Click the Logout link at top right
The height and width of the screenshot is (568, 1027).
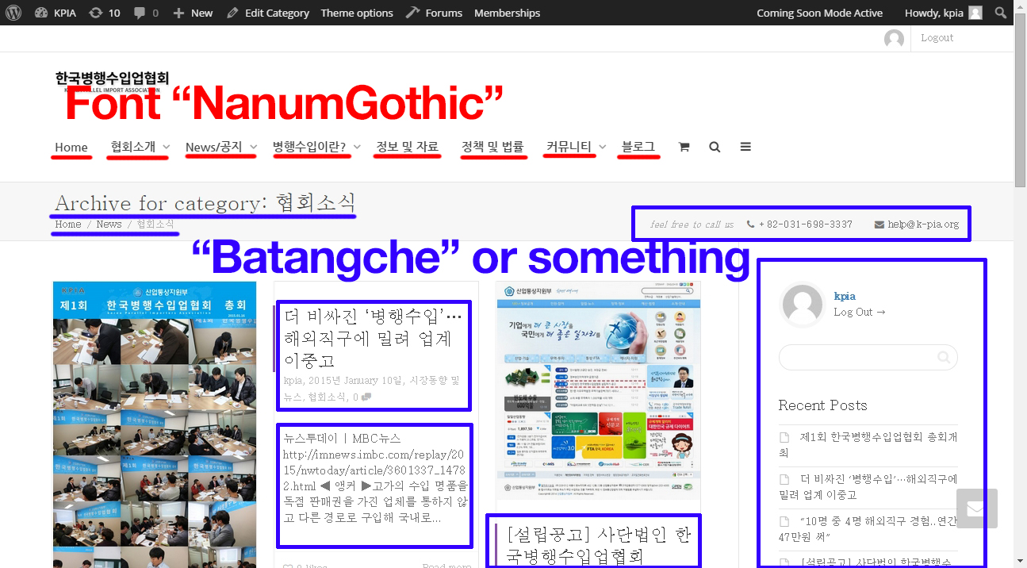coord(937,38)
